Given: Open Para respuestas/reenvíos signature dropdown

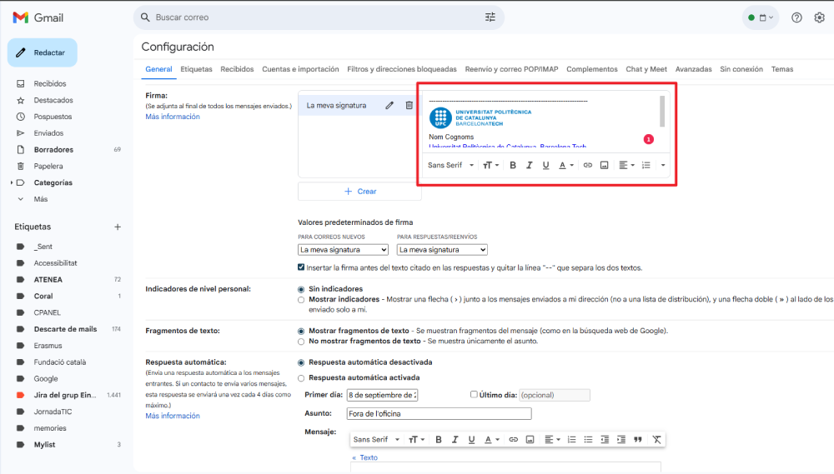Looking at the screenshot, I should click(x=441, y=249).
